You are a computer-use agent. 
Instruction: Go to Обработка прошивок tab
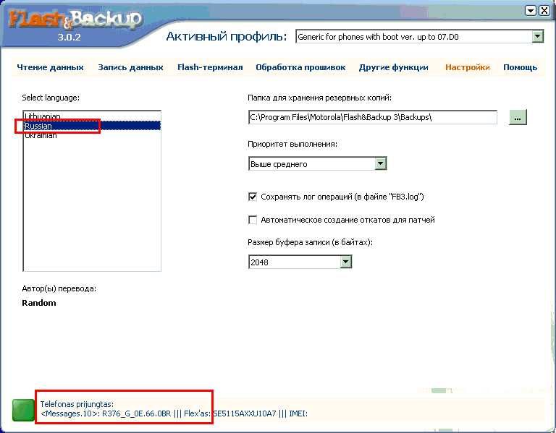pyautogui.click(x=300, y=67)
